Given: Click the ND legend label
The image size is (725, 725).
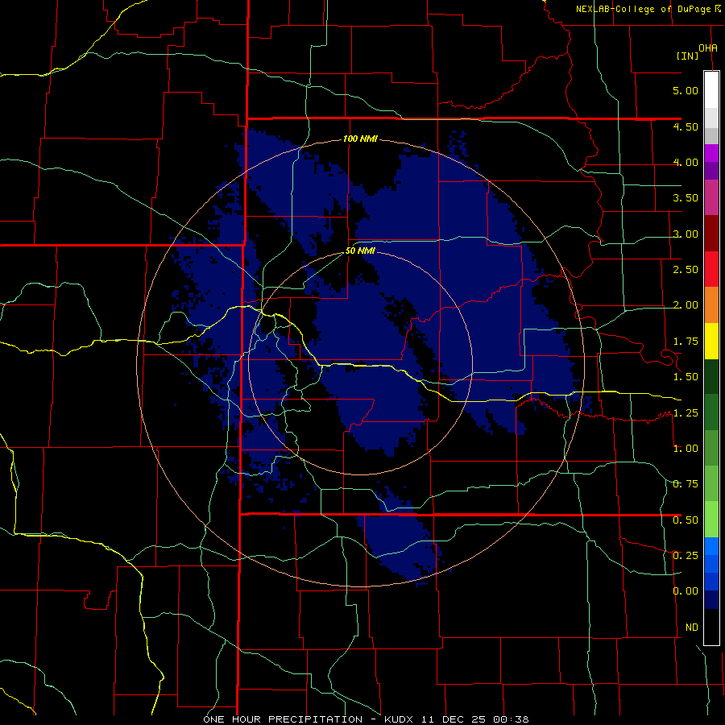Looking at the screenshot, I should pos(692,628).
